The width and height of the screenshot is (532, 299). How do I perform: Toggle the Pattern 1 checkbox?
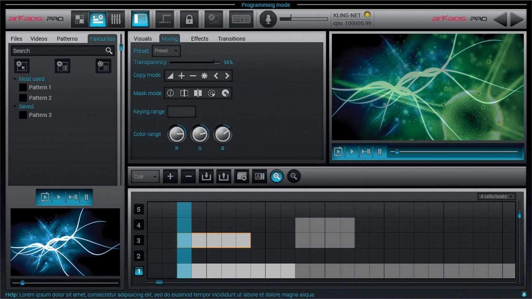pyautogui.click(x=23, y=87)
